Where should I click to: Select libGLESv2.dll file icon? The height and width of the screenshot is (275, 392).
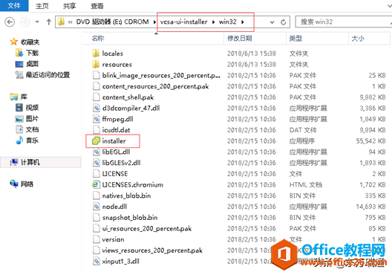[97, 163]
